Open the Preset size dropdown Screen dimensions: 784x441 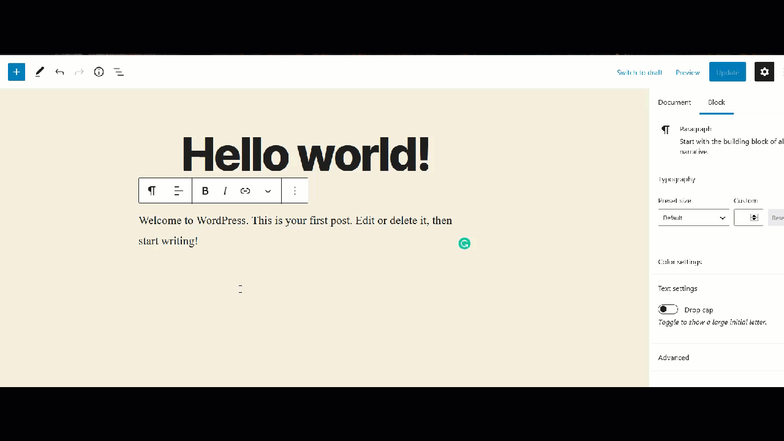693,217
